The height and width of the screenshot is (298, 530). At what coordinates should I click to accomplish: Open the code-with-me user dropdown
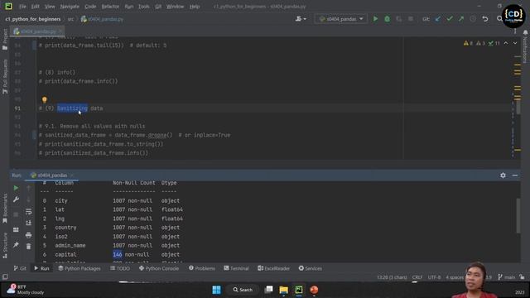(301, 19)
